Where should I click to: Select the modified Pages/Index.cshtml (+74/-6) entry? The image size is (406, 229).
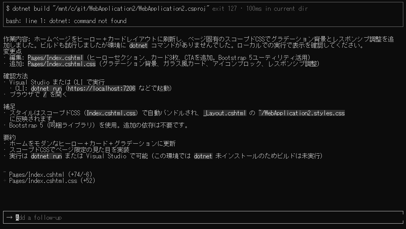click(x=51, y=174)
